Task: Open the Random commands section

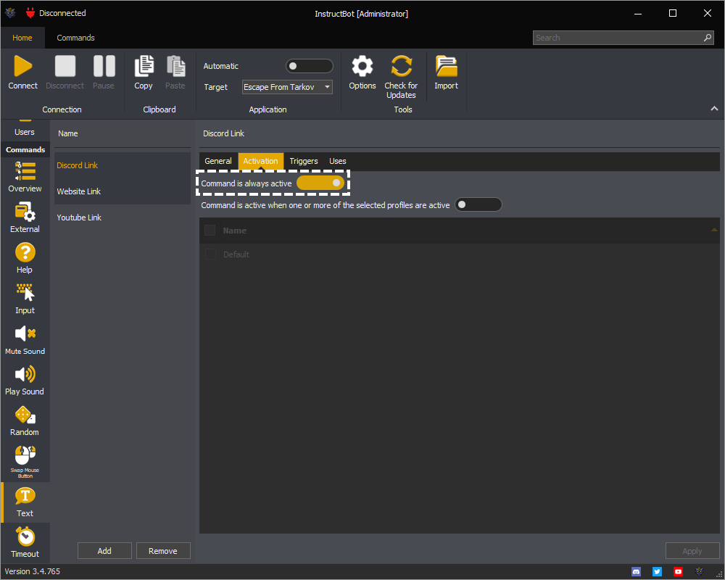Action: point(25,421)
